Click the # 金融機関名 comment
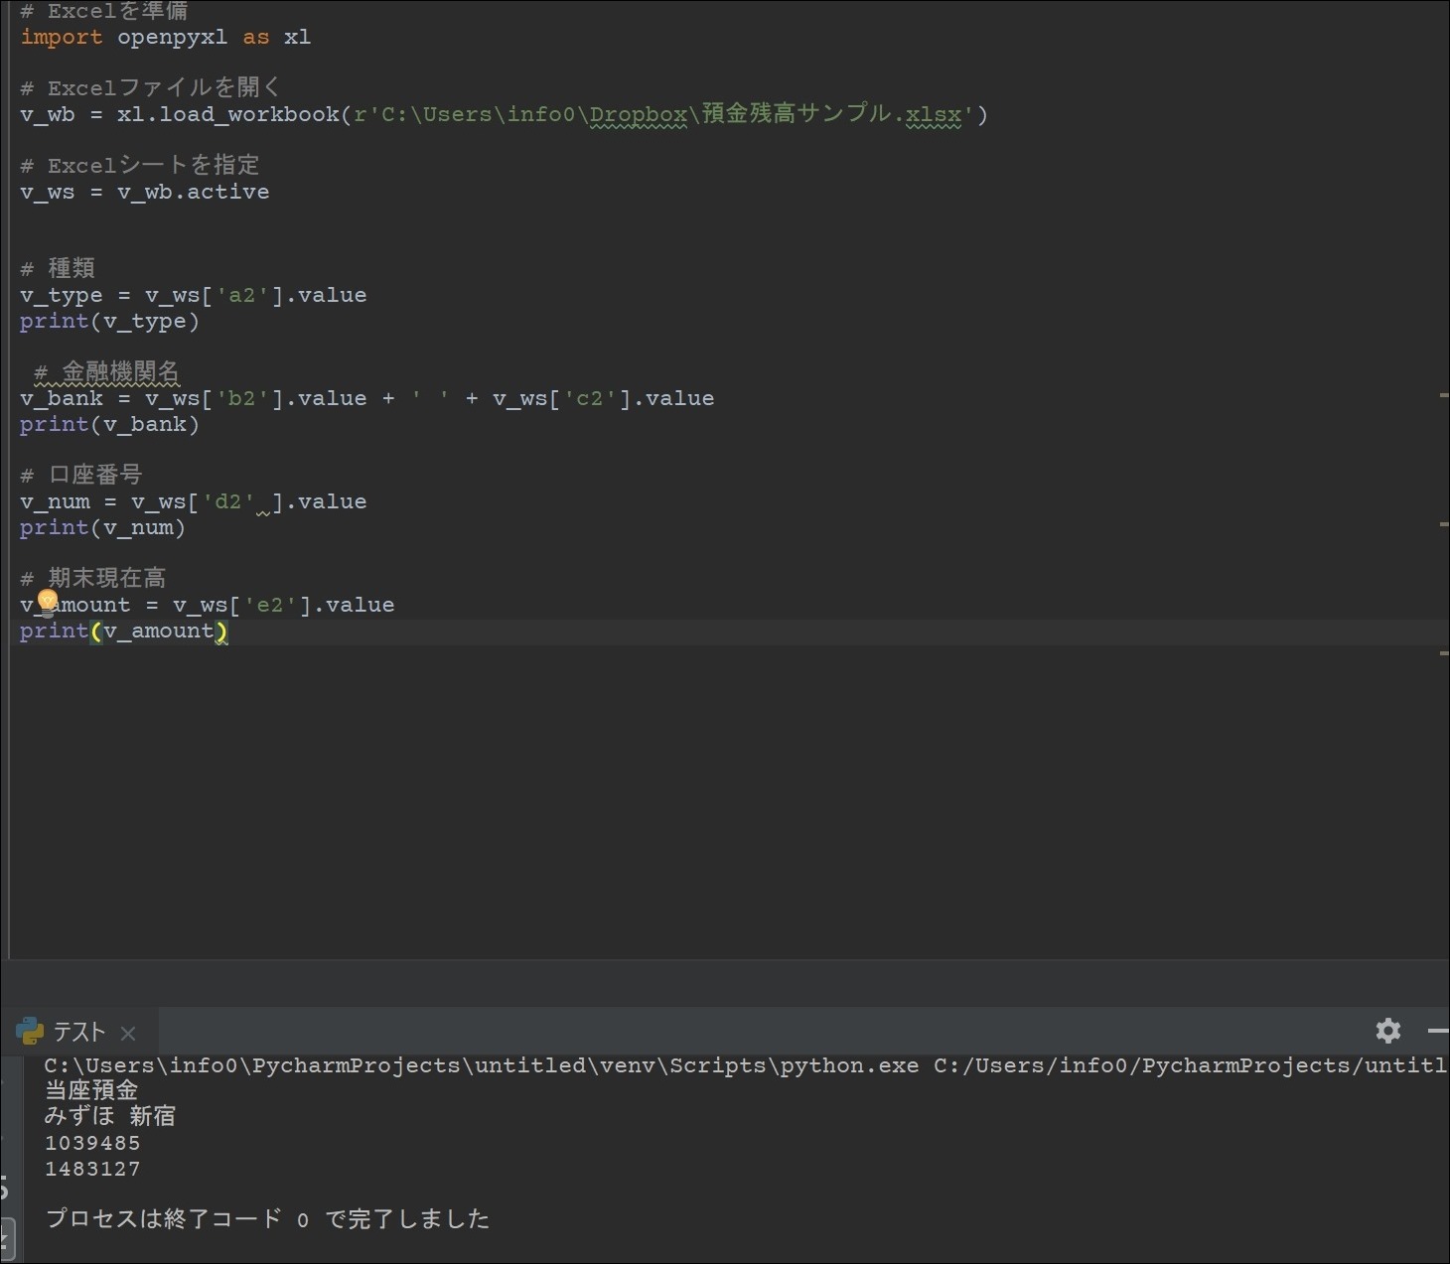Screen dimensions: 1450x1264 click(106, 372)
